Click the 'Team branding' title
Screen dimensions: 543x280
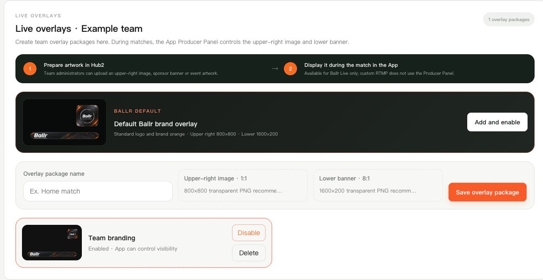[x=111, y=238]
